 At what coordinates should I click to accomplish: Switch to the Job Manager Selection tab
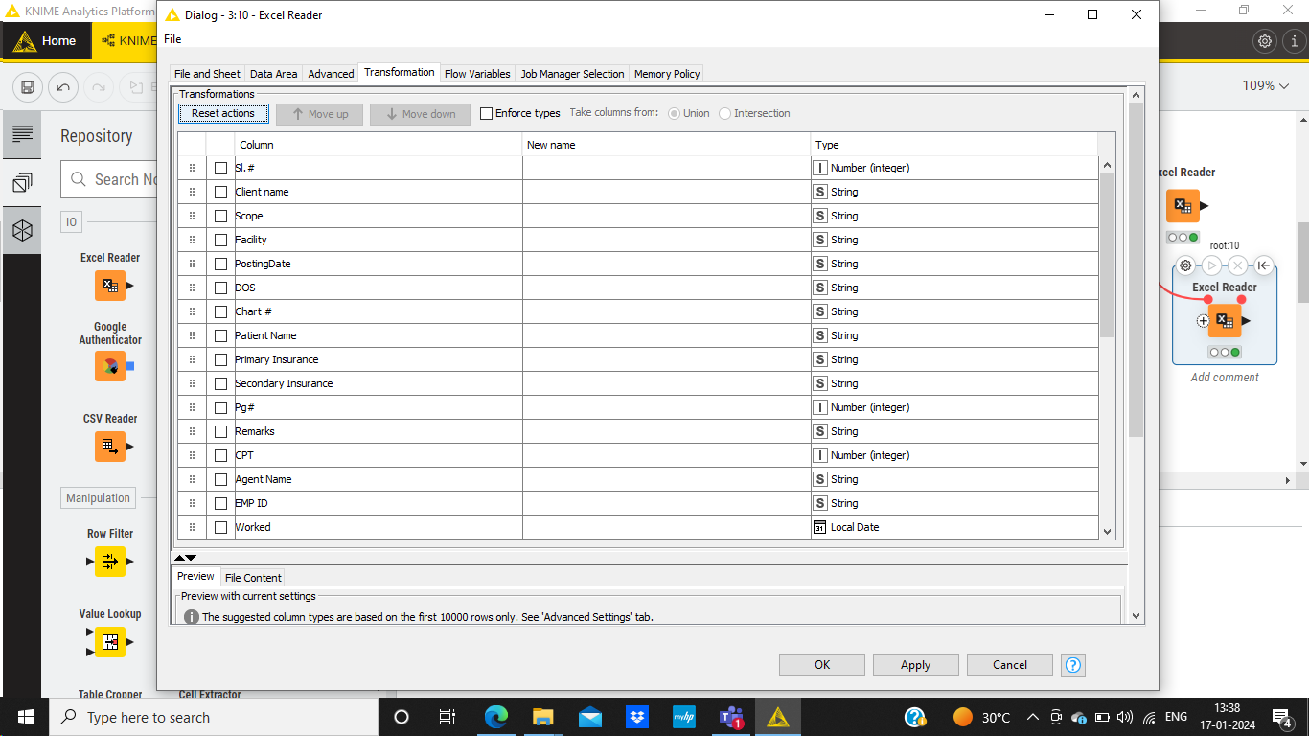573,74
